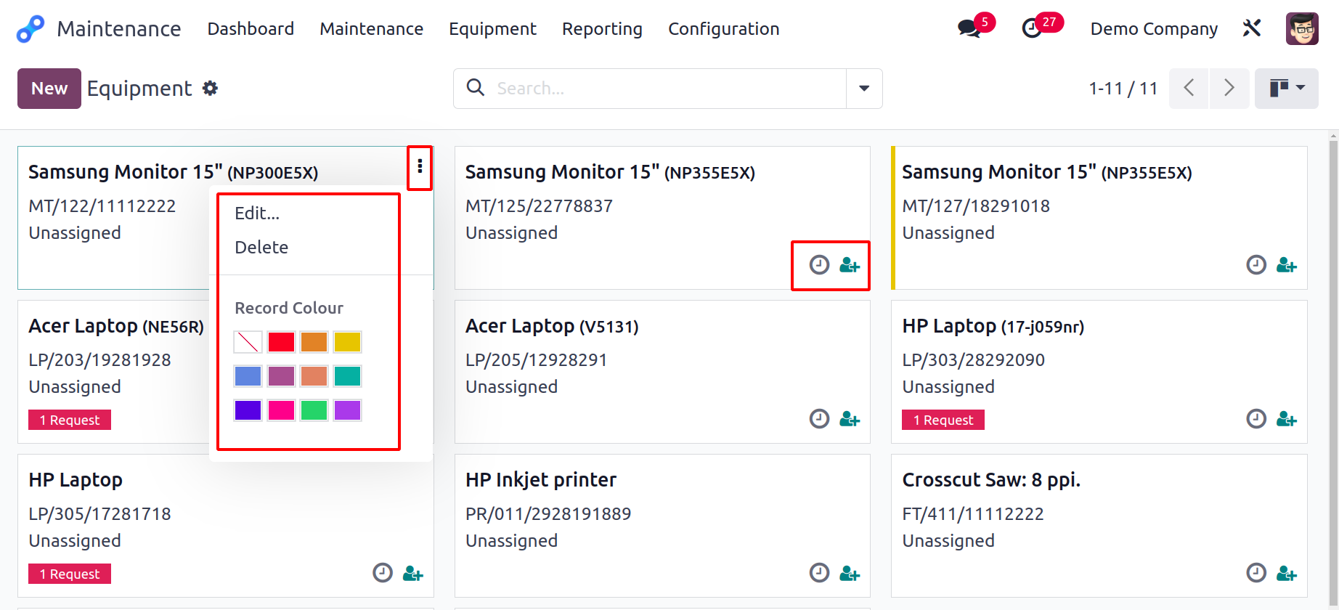Select the red record colour

pyautogui.click(x=281, y=341)
